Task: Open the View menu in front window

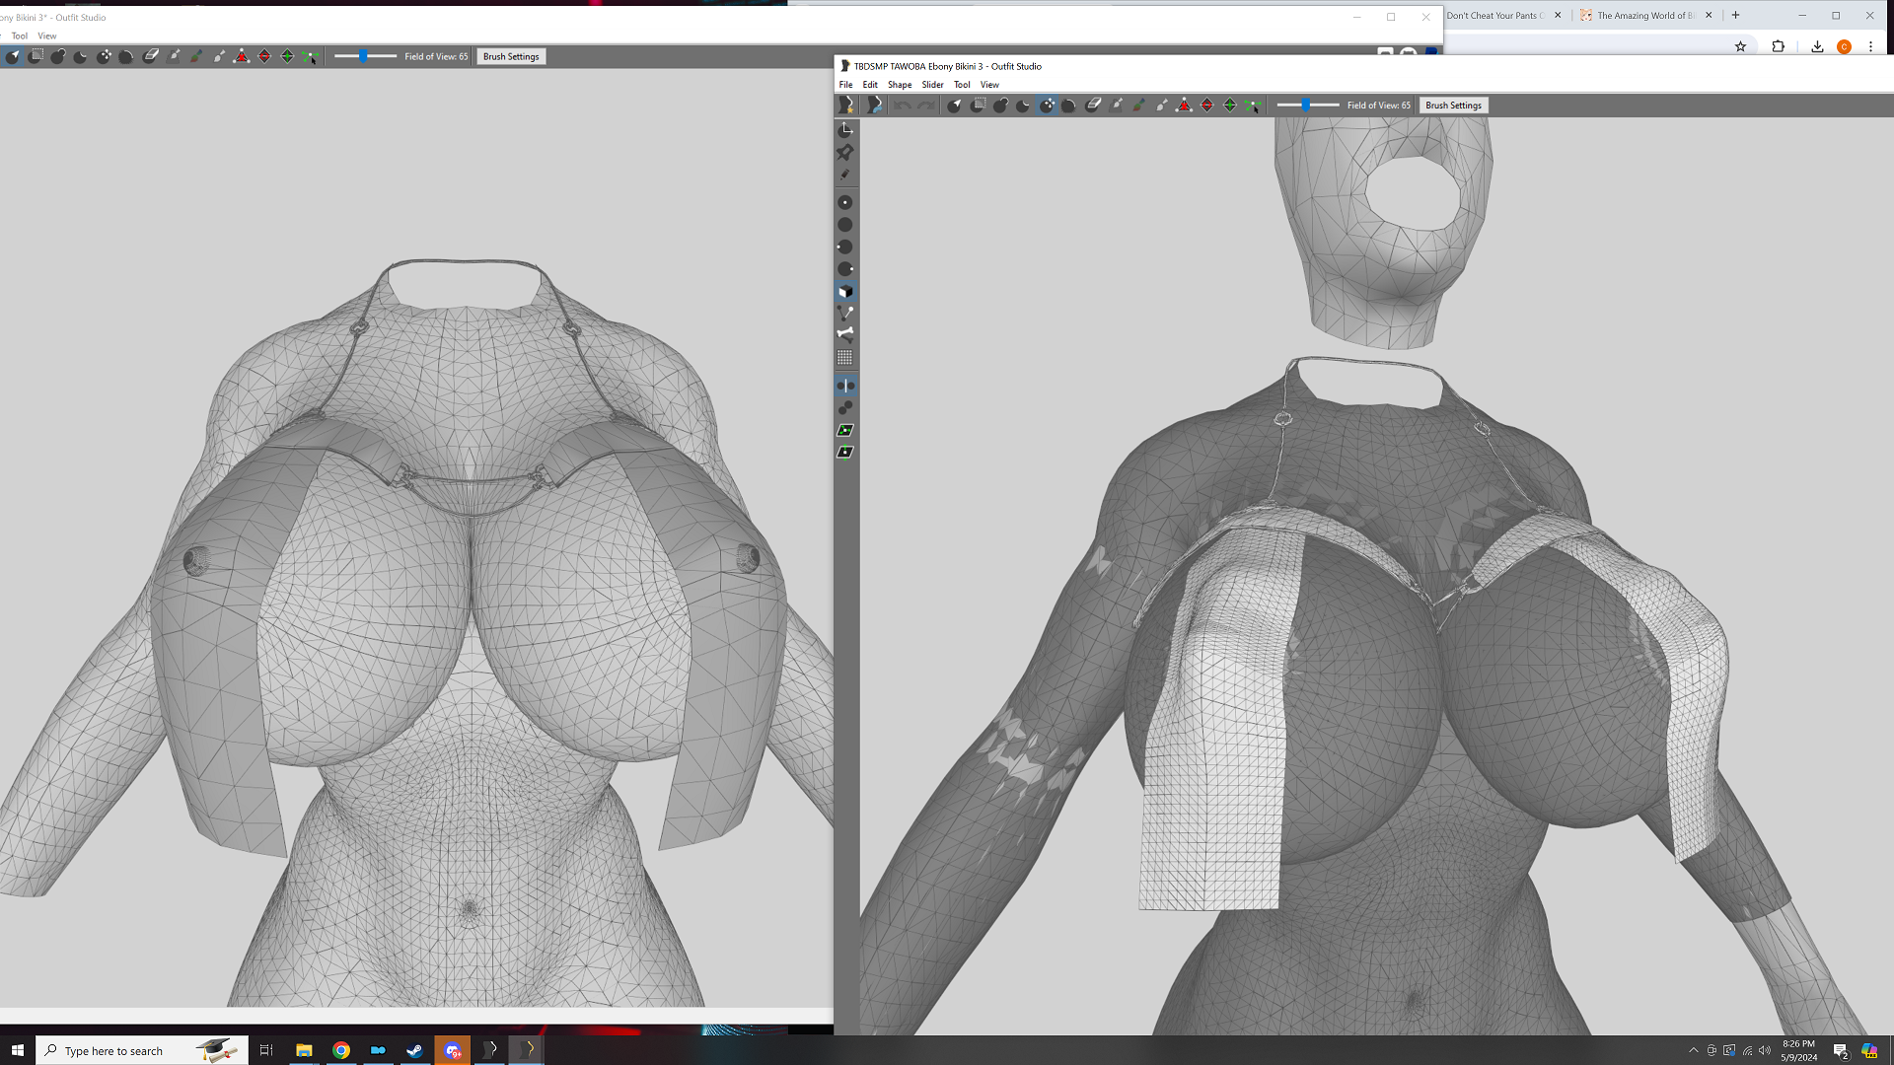Action: pos(989,85)
